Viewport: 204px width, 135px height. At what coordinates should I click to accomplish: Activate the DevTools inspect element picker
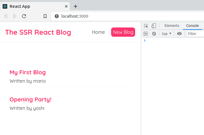pyautogui.click(x=146, y=26)
